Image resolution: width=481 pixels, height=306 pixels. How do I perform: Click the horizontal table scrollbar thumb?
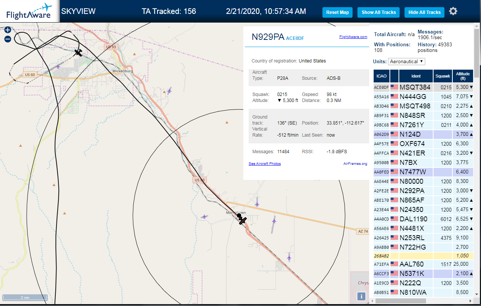(400, 301)
